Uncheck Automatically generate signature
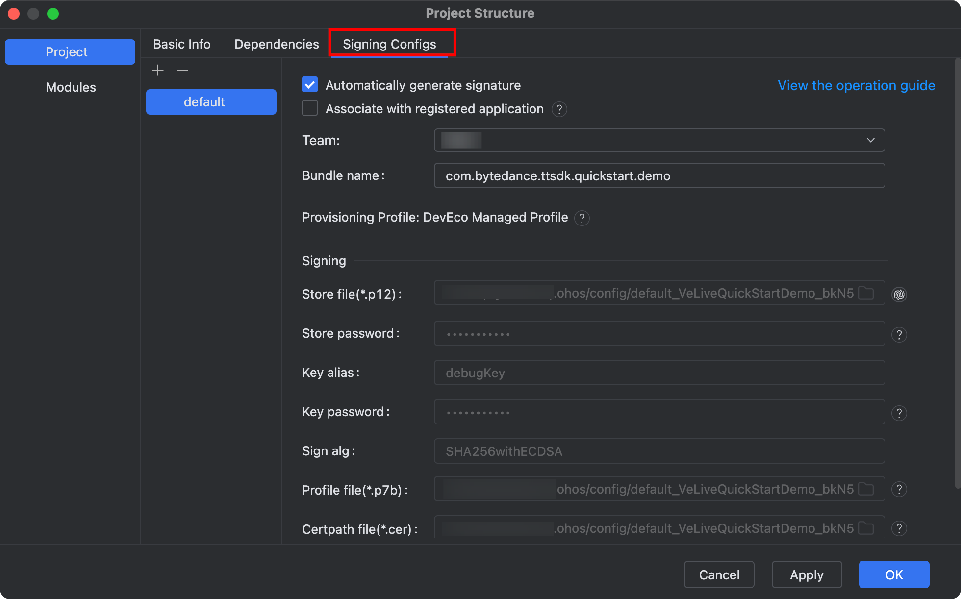961x599 pixels. [310, 85]
